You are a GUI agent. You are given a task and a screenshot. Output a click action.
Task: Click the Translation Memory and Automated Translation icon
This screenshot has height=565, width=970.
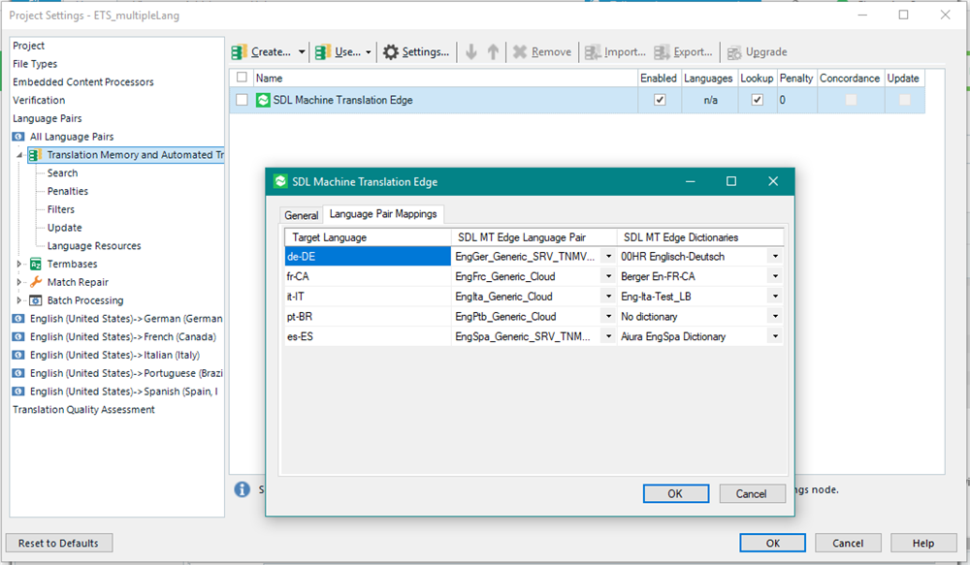tap(35, 154)
